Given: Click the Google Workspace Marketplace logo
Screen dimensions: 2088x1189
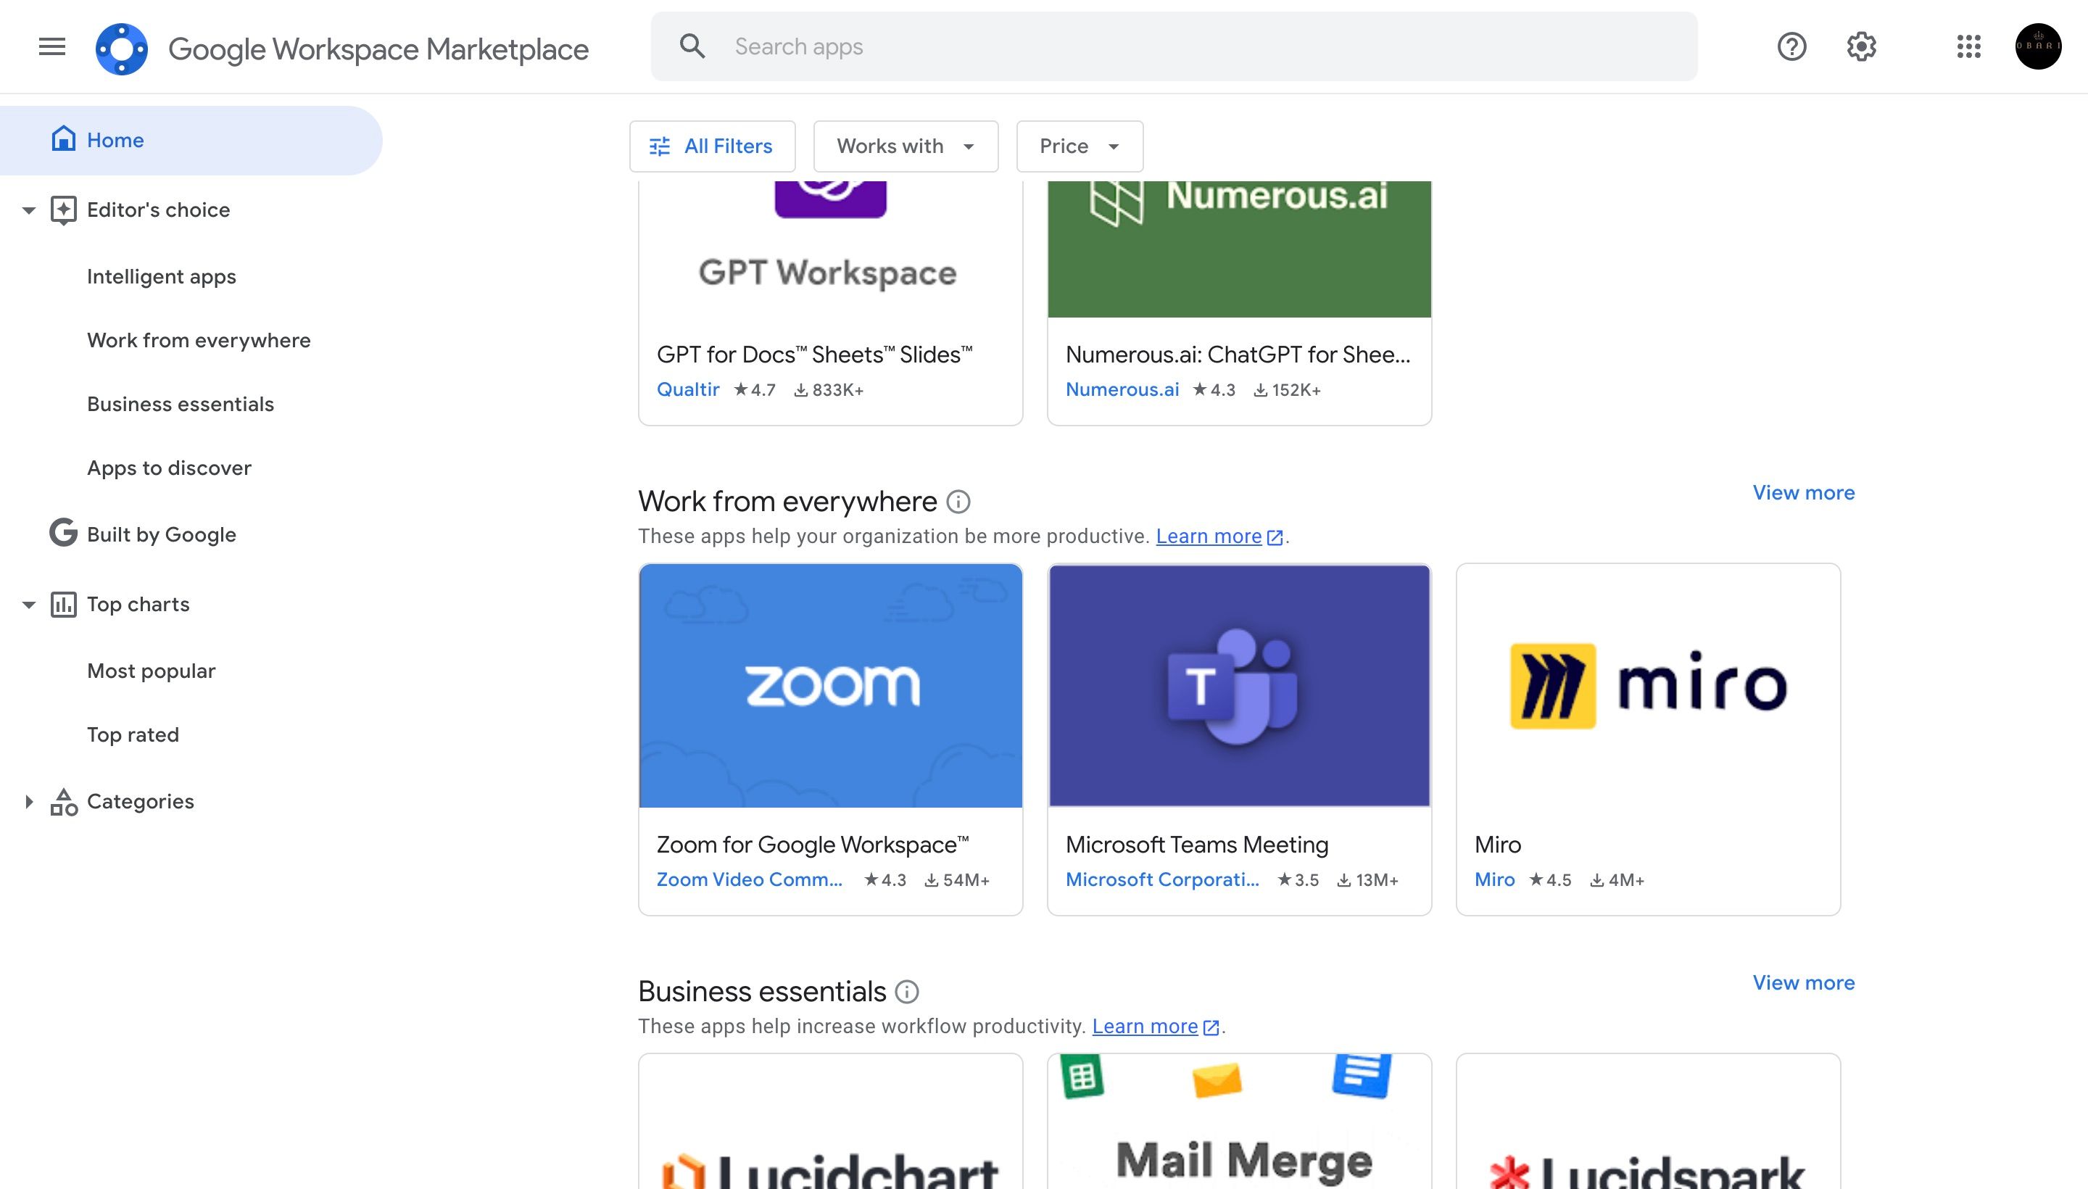Looking at the screenshot, I should click(x=122, y=49).
